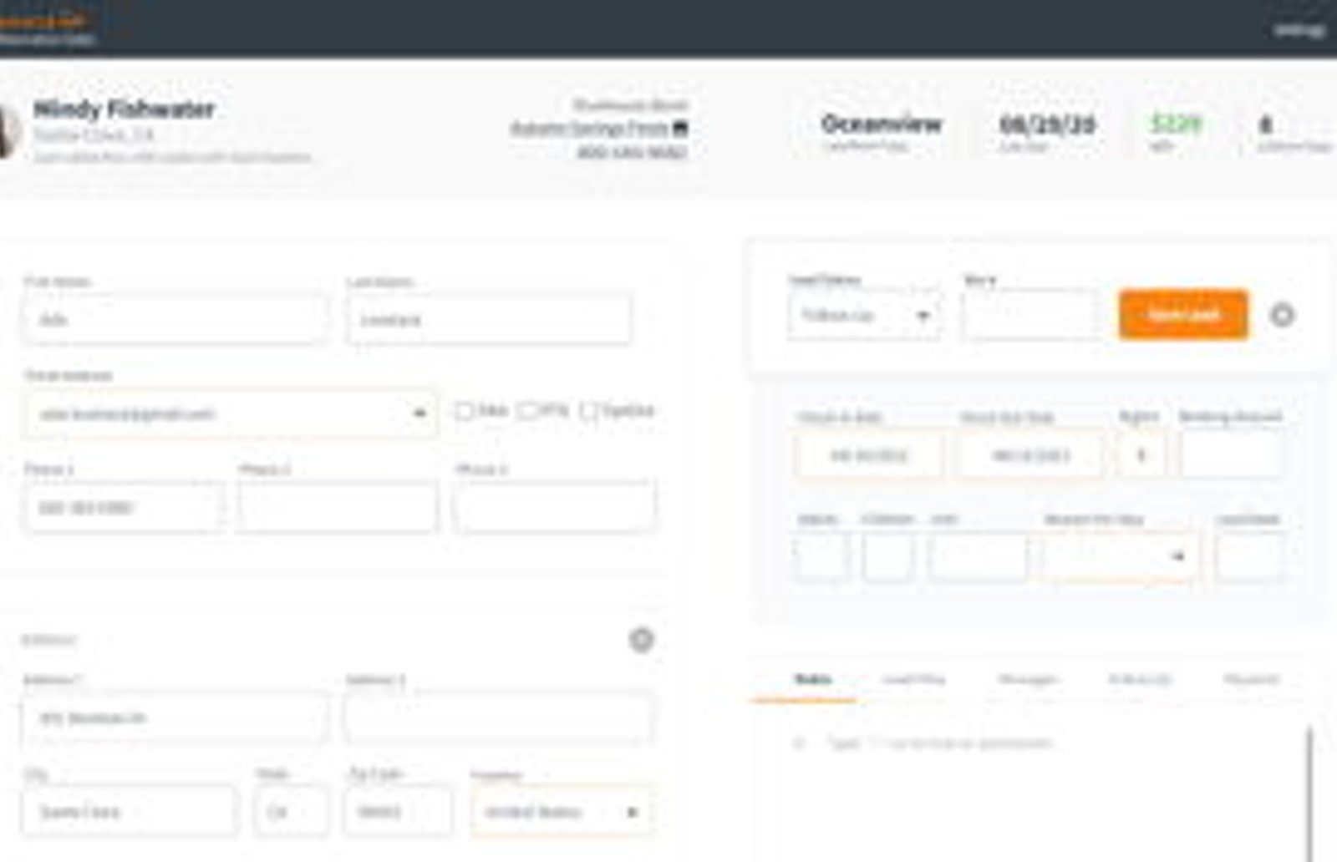The width and height of the screenshot is (1337, 862).
Task: Click Settings in the top bar
Action: click(x=1299, y=29)
